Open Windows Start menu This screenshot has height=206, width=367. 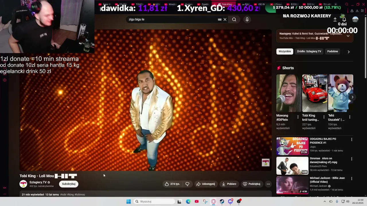pyautogui.click(x=128, y=201)
